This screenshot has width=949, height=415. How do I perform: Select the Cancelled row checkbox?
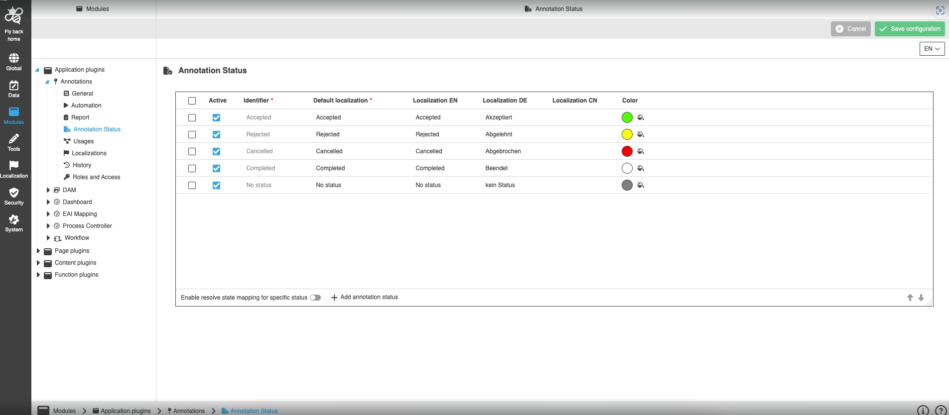pyautogui.click(x=192, y=151)
